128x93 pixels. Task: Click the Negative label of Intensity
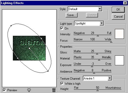click(x=79, y=33)
